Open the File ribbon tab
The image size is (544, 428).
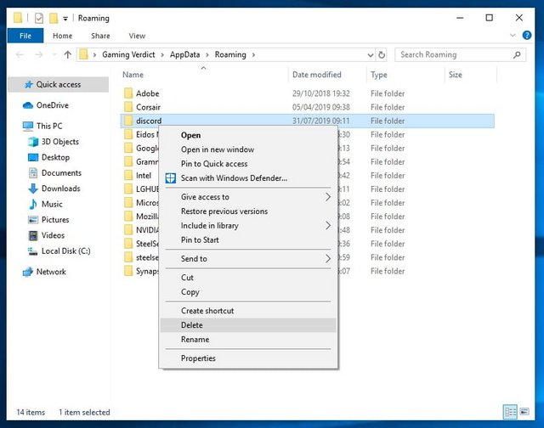(25, 36)
